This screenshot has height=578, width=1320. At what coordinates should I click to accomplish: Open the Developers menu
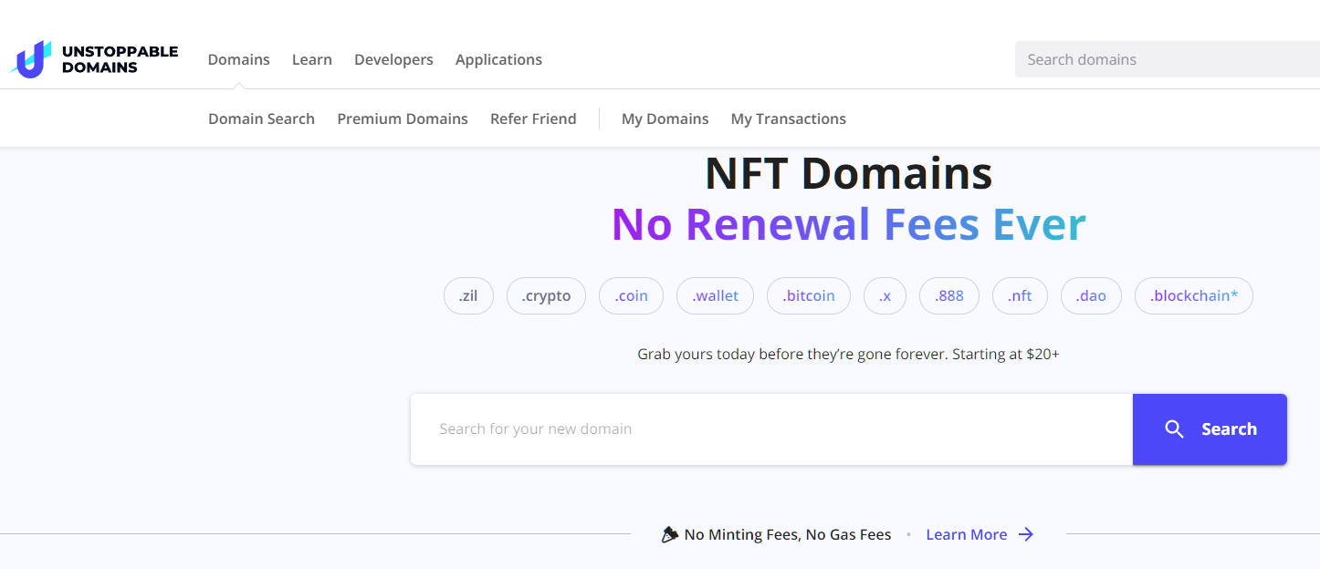[x=393, y=59]
